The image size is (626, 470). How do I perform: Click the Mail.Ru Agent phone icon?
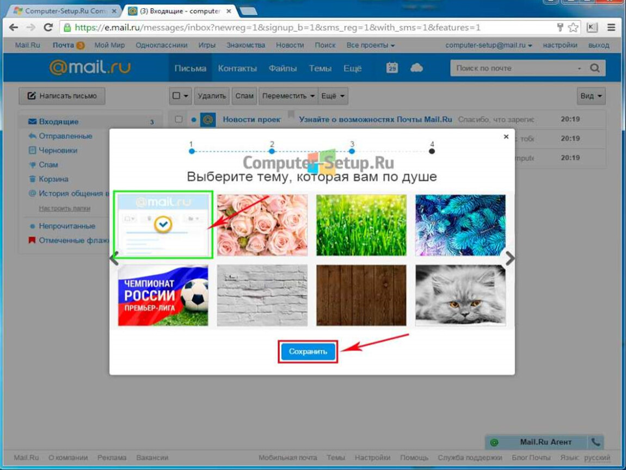tap(596, 442)
